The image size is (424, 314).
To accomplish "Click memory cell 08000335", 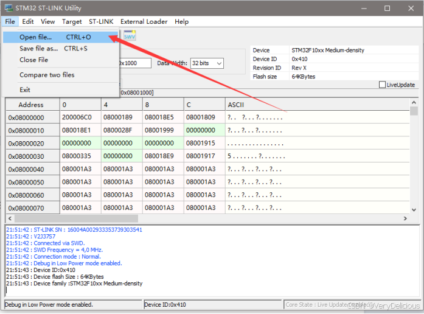I will pyautogui.click(x=80, y=156).
